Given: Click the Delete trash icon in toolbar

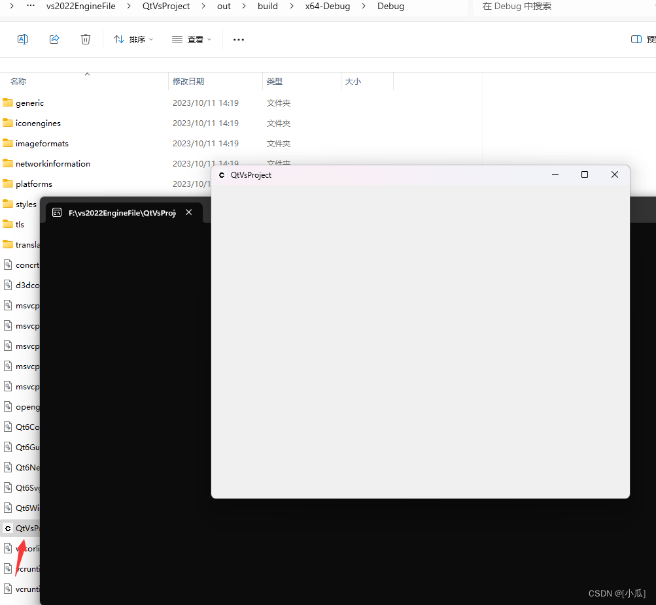Looking at the screenshot, I should click(85, 39).
